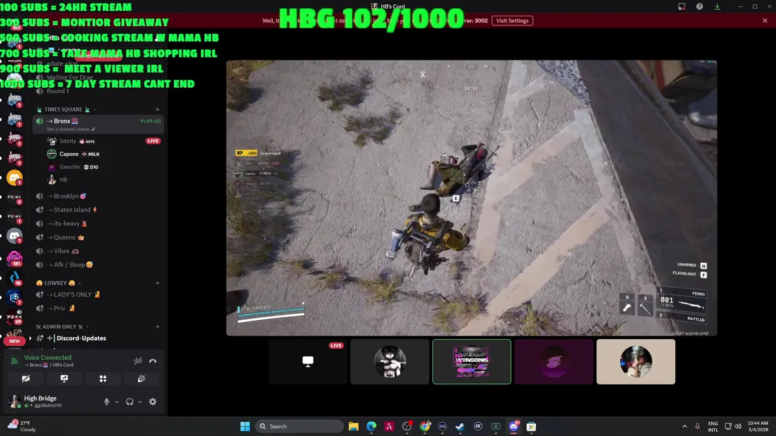
Task: Select the beige photo-avatar participant tile
Action: point(636,362)
